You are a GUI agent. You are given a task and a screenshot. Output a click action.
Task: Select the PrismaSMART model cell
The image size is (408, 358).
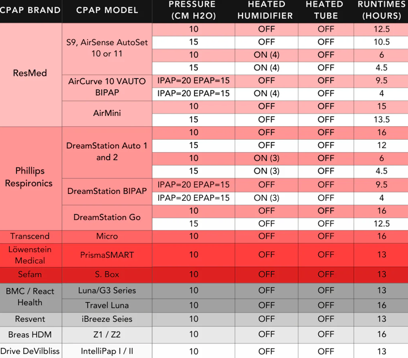(107, 255)
